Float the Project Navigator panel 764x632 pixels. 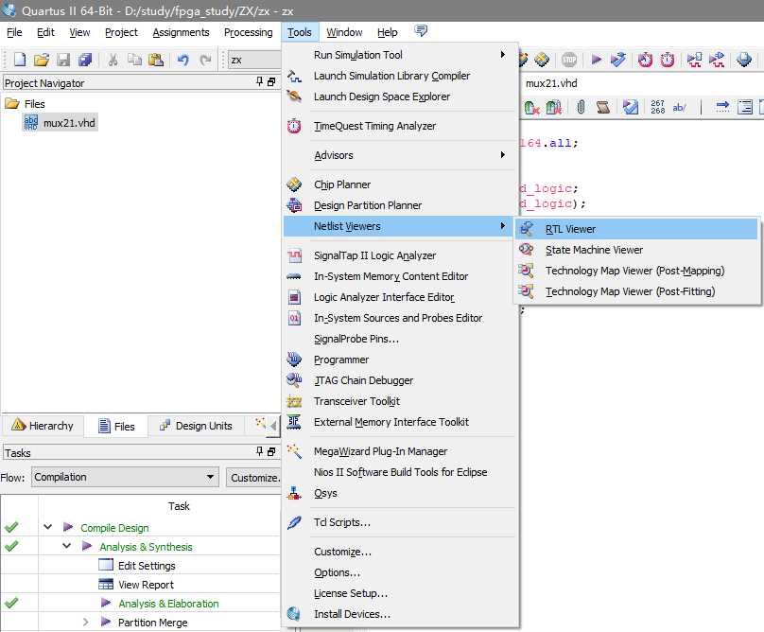tap(271, 82)
